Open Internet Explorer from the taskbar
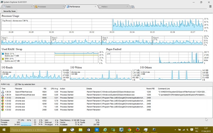Image resolution: width=213 pixels, height=133 pixels. point(105,130)
